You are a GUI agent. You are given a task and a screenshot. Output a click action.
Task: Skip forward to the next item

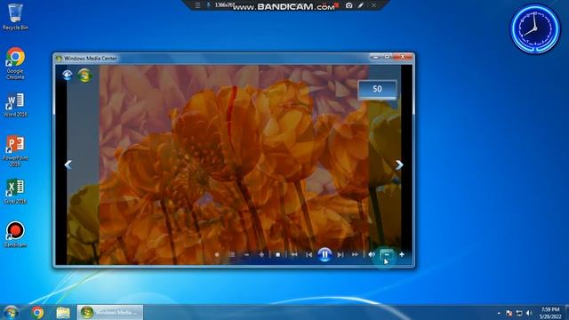coord(341,255)
